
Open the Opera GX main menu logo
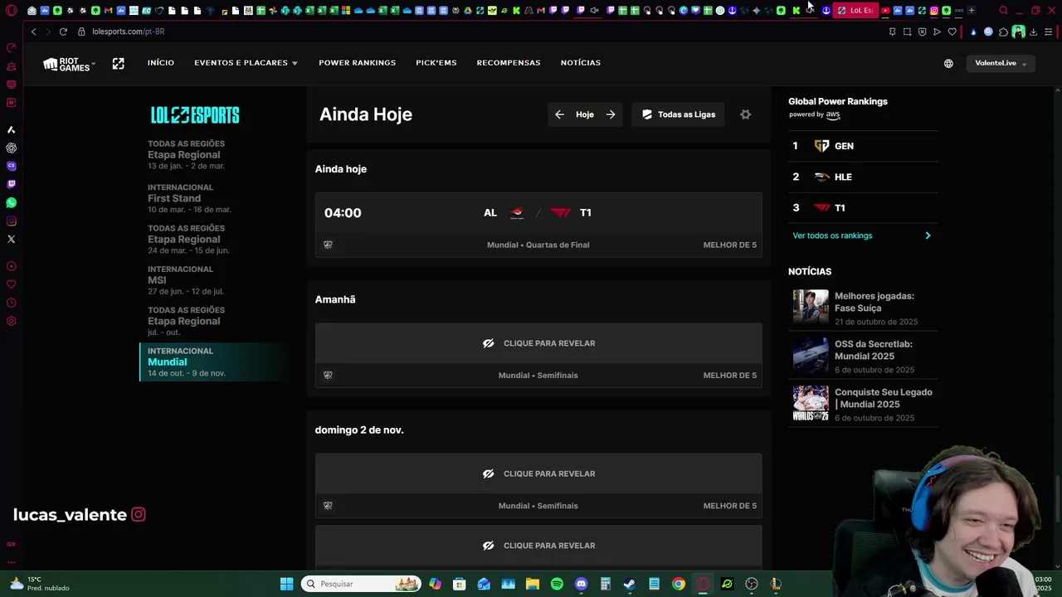pyautogui.click(x=11, y=11)
